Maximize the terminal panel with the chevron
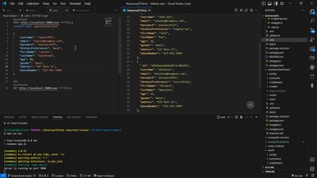Viewport: 317px width, 178px height. tap(251, 117)
